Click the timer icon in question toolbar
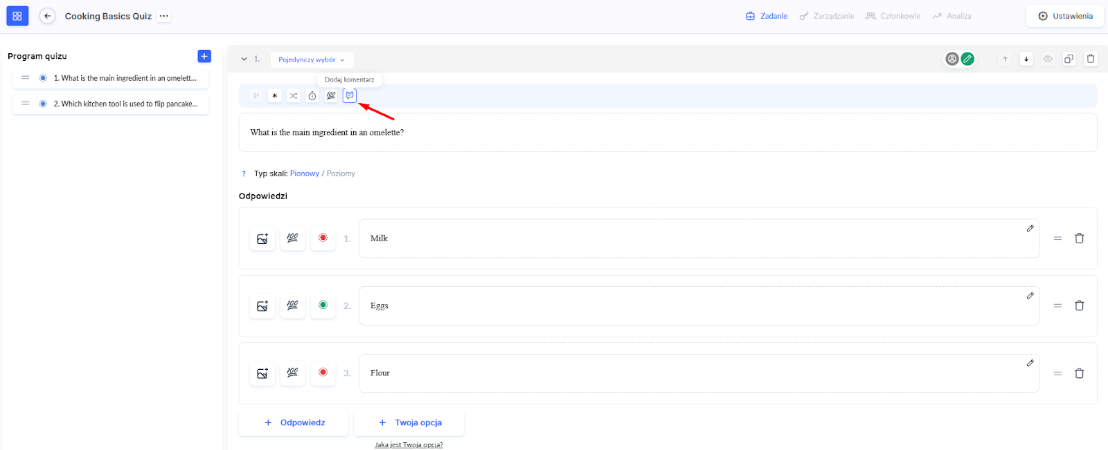 312,96
